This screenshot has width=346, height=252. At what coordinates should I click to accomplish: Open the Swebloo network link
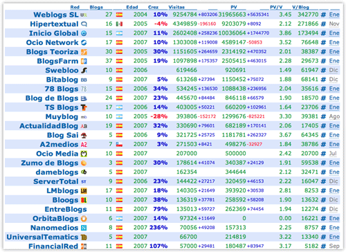[62, 71]
